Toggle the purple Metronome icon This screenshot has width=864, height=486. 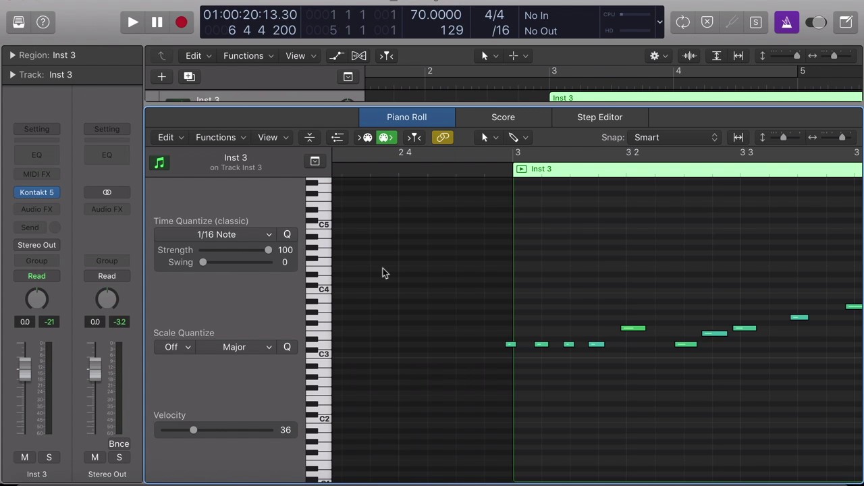786,22
